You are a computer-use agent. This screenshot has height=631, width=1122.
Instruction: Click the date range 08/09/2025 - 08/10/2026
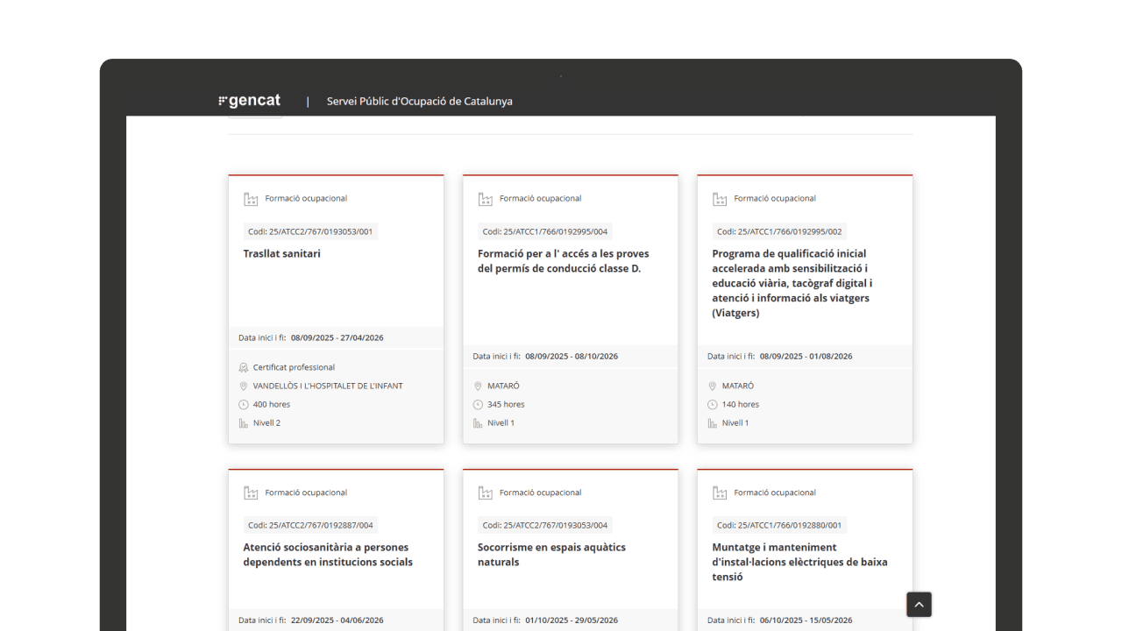tap(572, 357)
